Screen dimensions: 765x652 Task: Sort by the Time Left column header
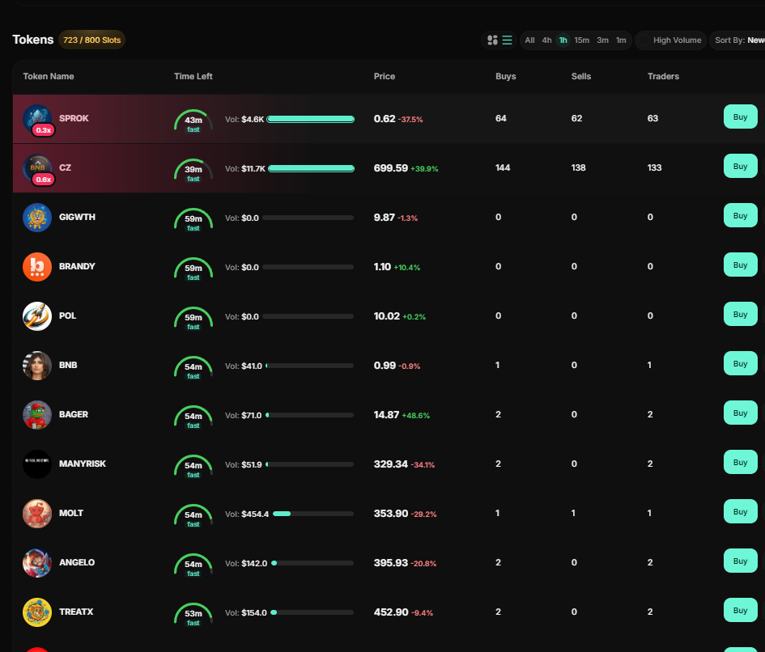click(x=193, y=76)
